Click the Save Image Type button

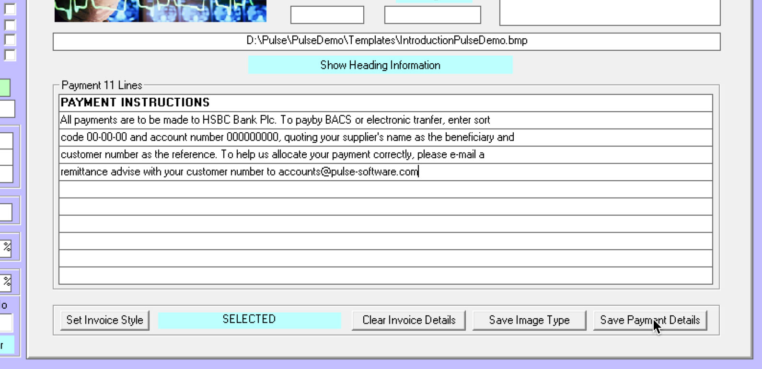[x=529, y=320]
